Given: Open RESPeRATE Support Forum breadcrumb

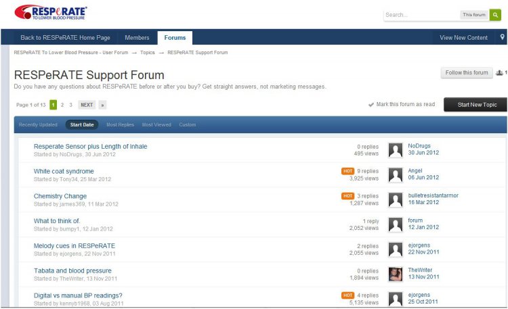Looking at the screenshot, I should (x=198, y=53).
